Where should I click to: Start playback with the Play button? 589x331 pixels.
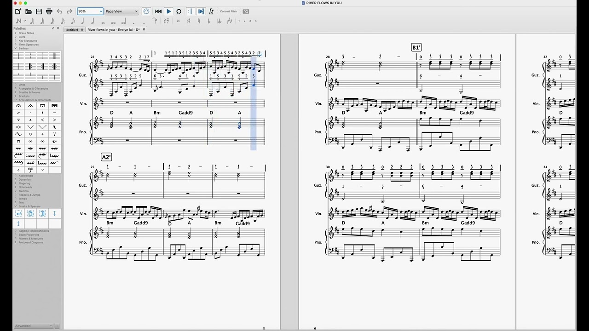[168, 11]
